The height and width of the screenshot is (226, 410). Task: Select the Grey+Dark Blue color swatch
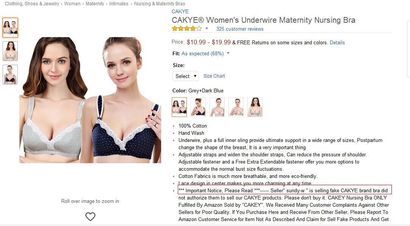(x=179, y=107)
